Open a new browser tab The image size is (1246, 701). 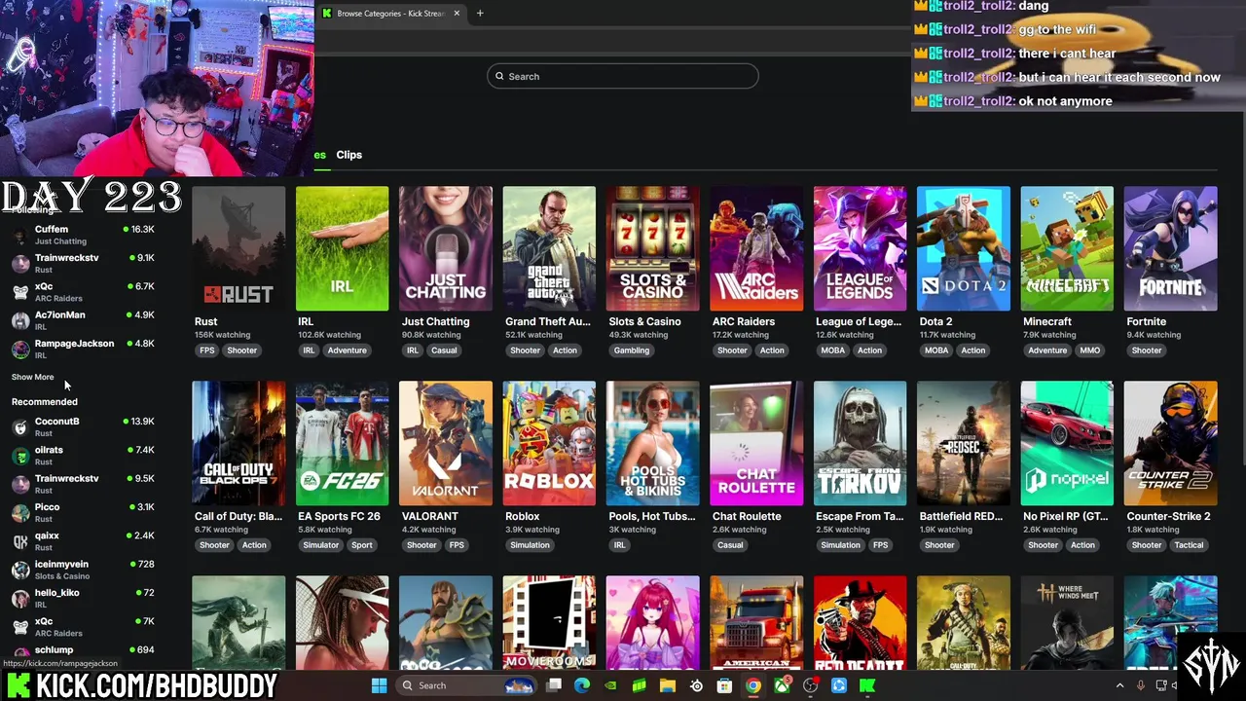click(480, 14)
